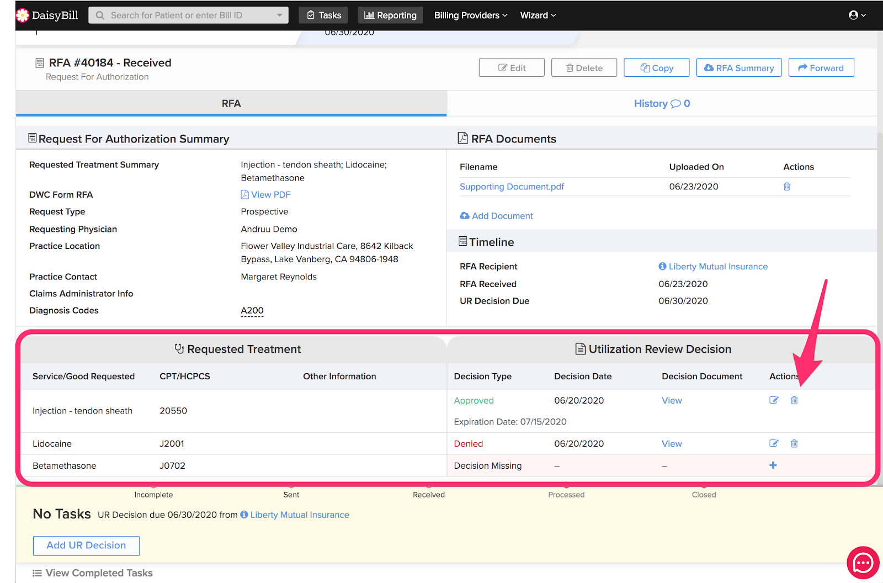Viewport: 883px width, 583px height.
Task: Edit the Denied Lidocaine decision
Action: pyautogui.click(x=774, y=443)
